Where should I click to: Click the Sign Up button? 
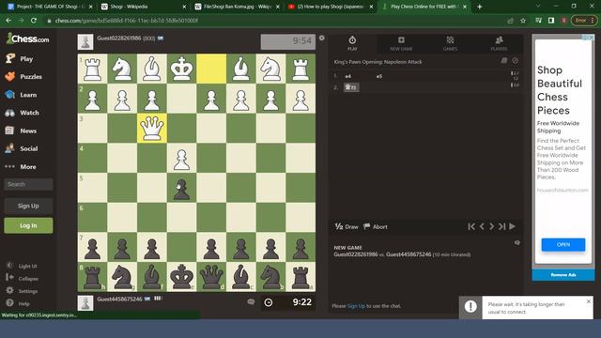[x=28, y=206]
